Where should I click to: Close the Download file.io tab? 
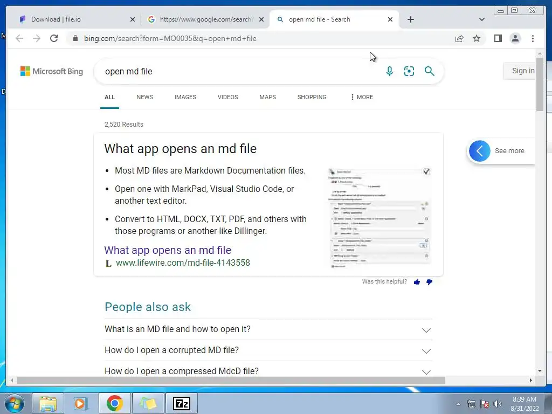coord(133,19)
